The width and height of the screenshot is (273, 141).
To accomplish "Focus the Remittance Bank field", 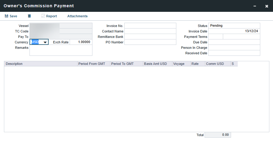I will point(150,37).
